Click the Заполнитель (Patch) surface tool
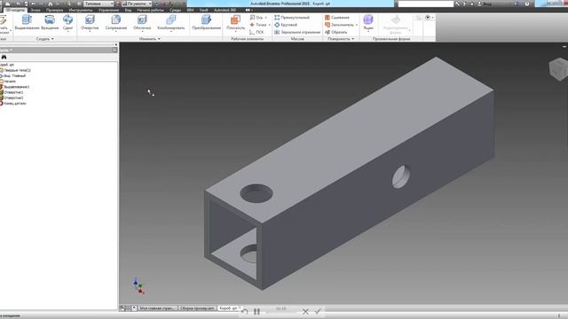The width and height of the screenshot is (568, 319). [339, 25]
